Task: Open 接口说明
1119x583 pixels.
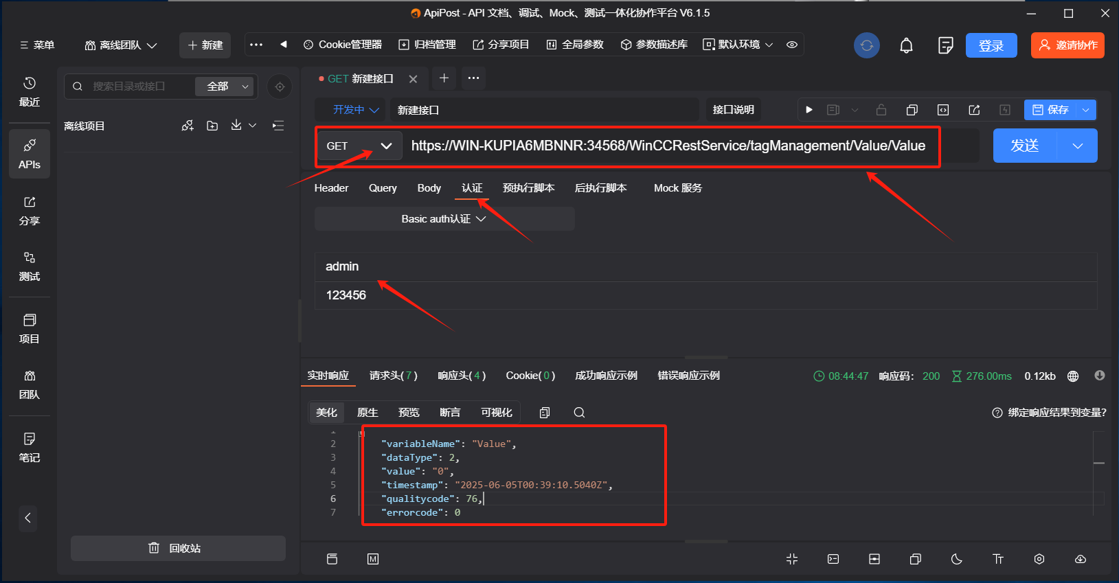Action: click(733, 110)
